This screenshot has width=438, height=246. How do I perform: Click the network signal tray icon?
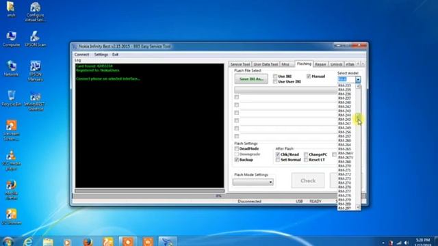point(399,243)
